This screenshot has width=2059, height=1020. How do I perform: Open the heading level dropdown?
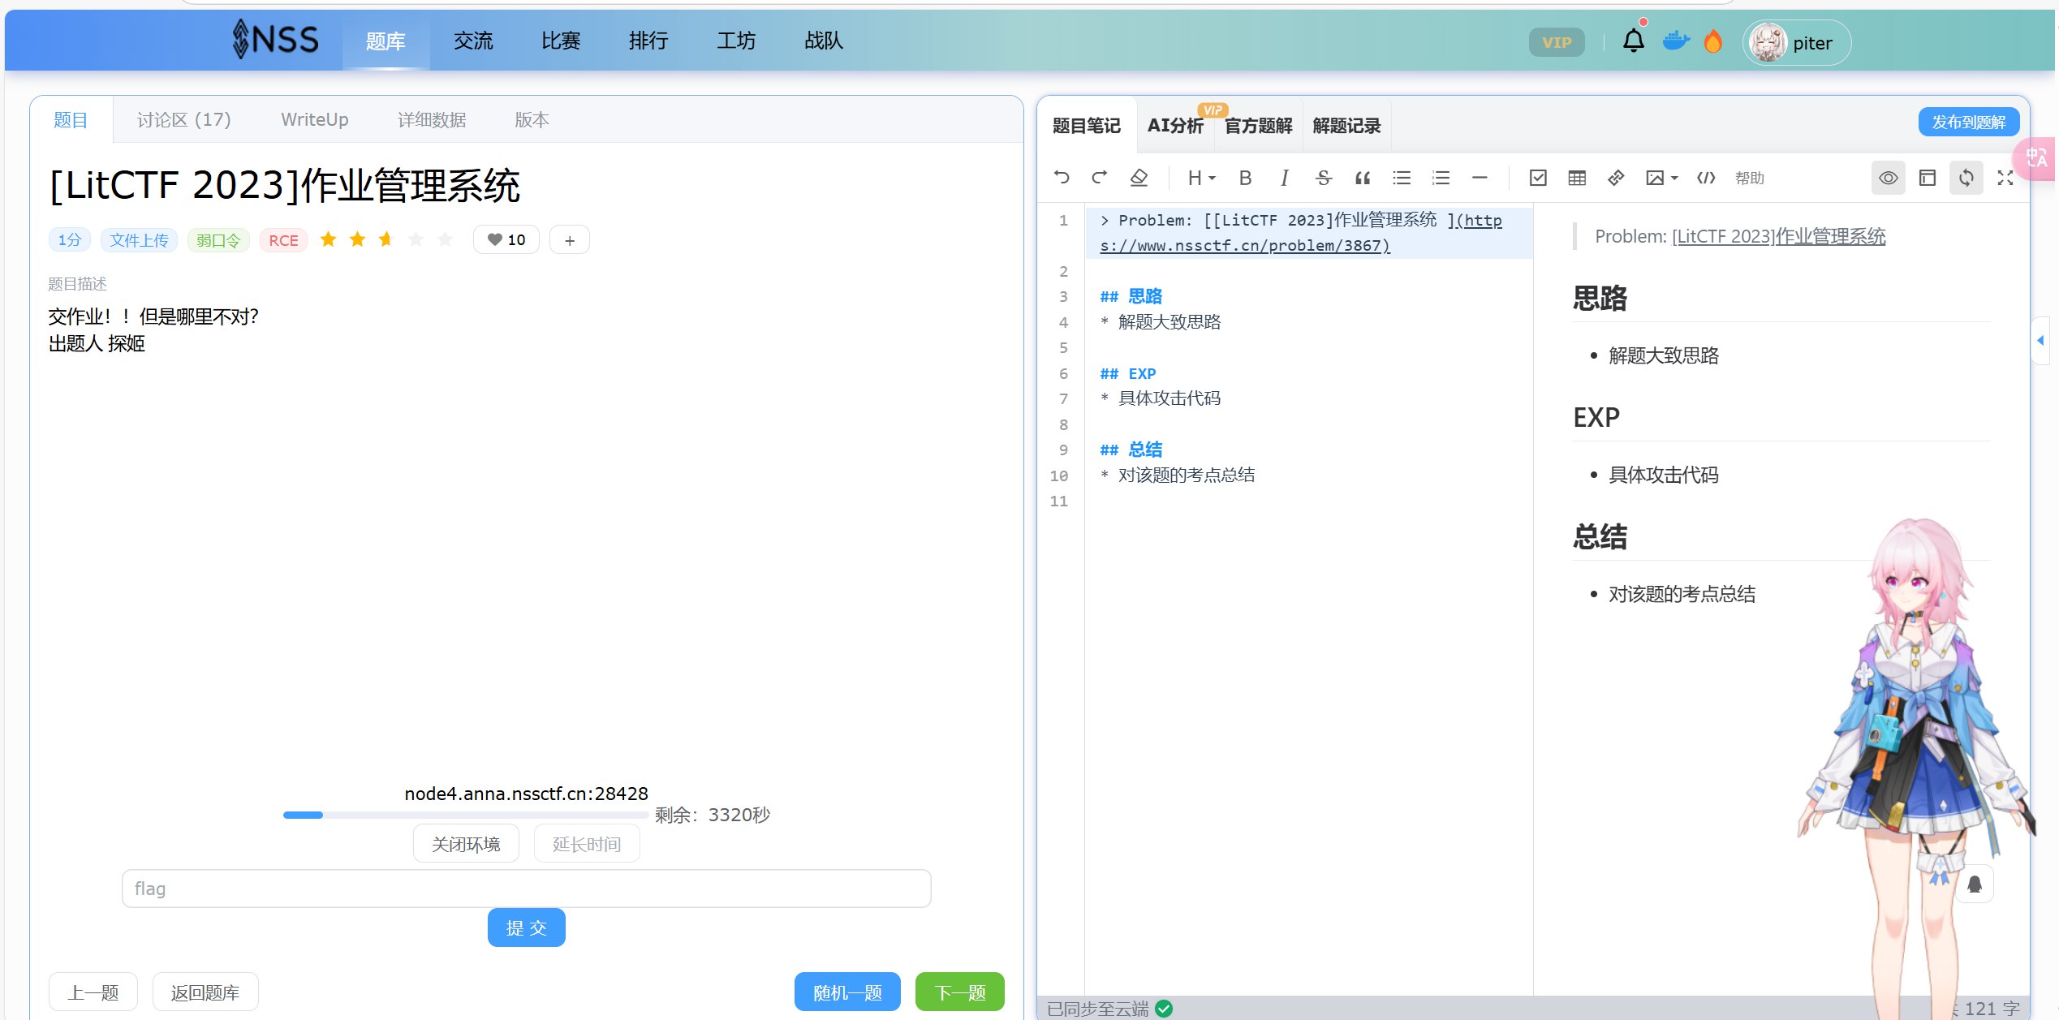1201,178
